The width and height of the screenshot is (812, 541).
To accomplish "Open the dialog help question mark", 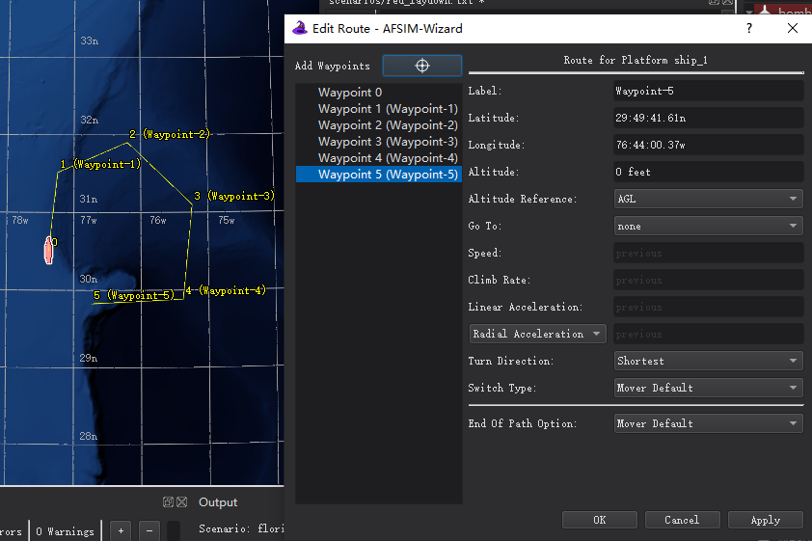I will pyautogui.click(x=748, y=28).
